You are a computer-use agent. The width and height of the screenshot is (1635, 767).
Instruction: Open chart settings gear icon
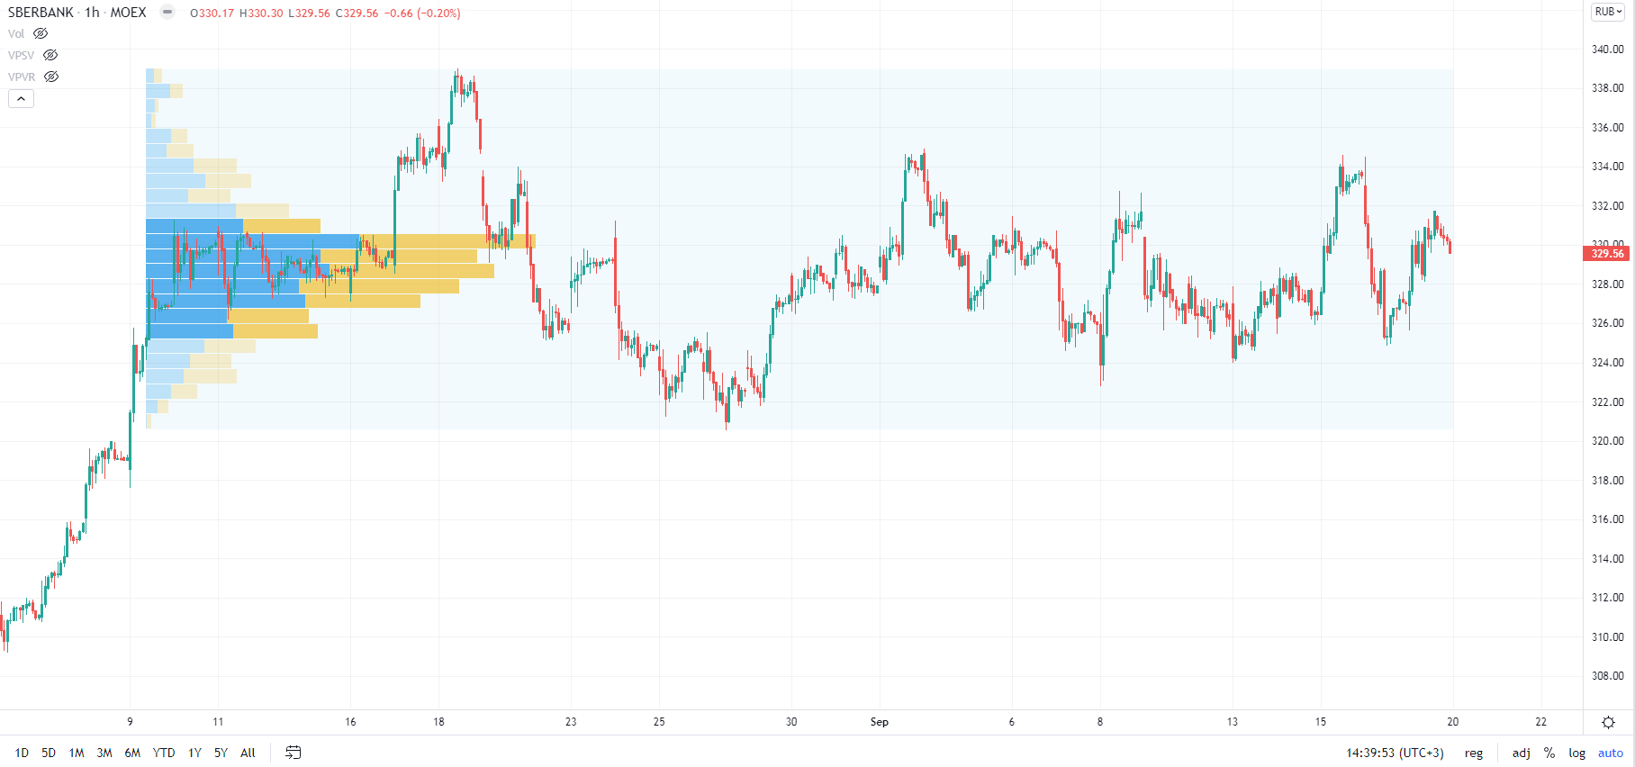(x=1608, y=722)
